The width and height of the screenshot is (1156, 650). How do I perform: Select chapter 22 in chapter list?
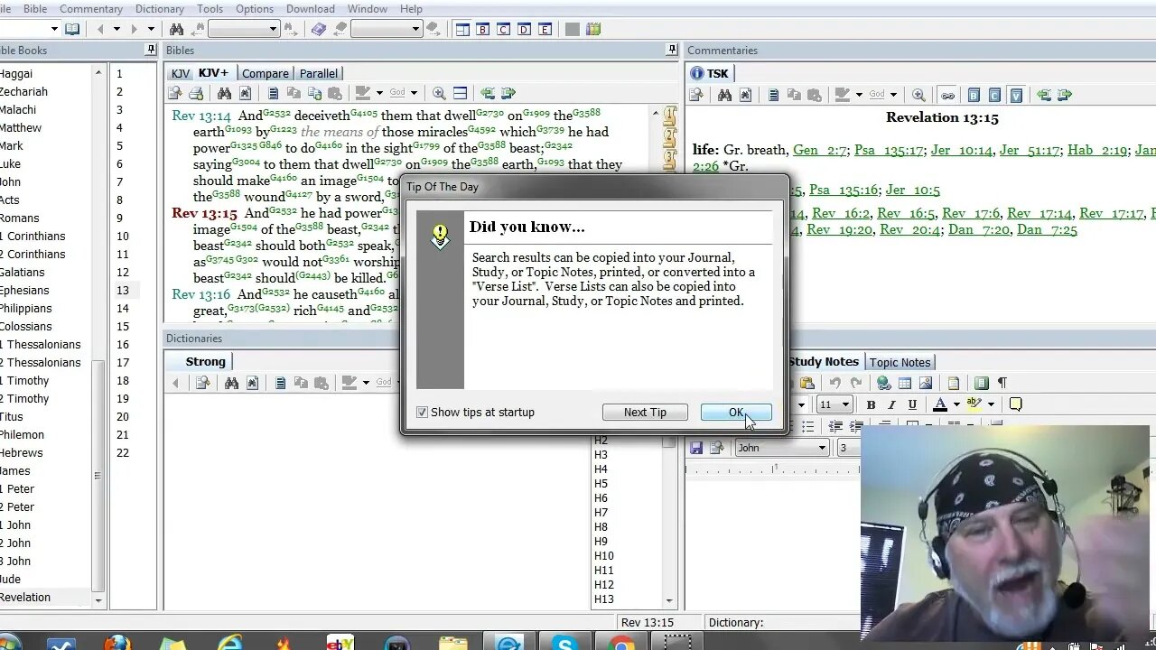pos(123,453)
